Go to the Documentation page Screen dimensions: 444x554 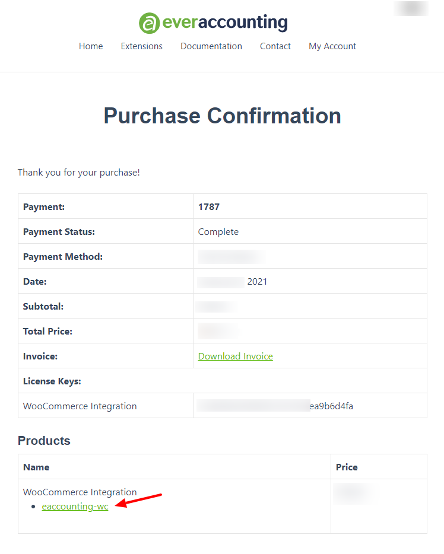[x=211, y=46]
